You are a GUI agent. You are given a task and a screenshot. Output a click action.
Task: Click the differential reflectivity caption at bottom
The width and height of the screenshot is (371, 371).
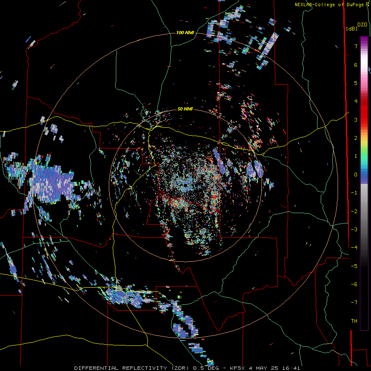point(187,368)
